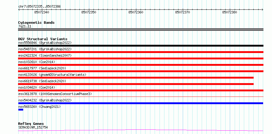Click the ruler's left arrowhead
This screenshot has height=134, width=272.
19,10
